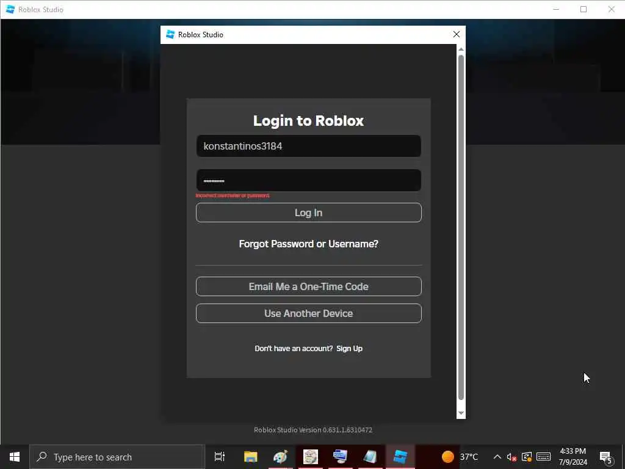Open the paint palette app on taskbar
The height and width of the screenshot is (469, 625).
[280, 457]
